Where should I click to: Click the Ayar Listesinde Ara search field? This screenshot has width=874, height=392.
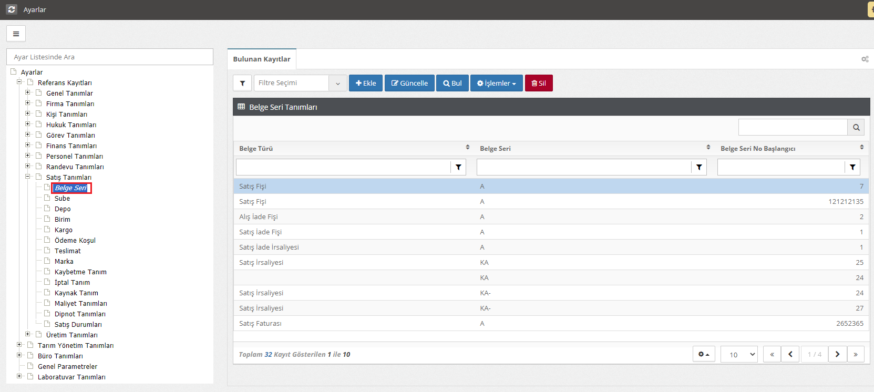point(110,57)
